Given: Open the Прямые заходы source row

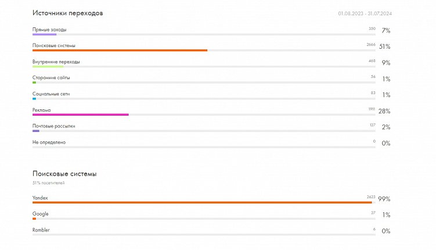Looking at the screenshot, I should click(x=49, y=29).
